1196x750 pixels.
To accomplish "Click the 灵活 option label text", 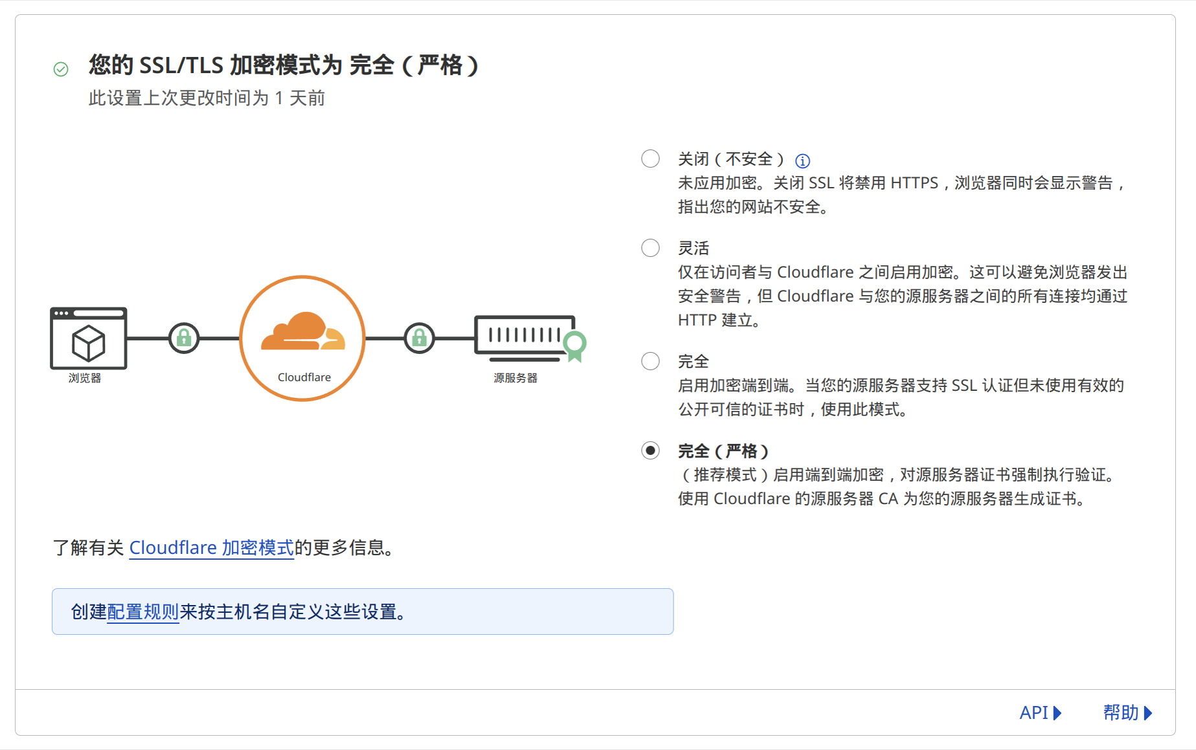I will click(694, 248).
